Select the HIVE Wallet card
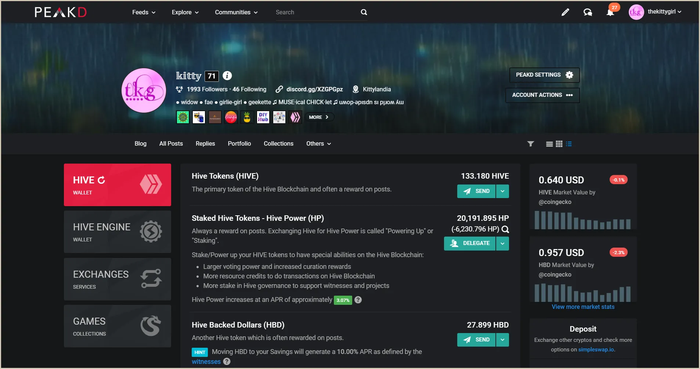700x369 pixels. pos(118,185)
